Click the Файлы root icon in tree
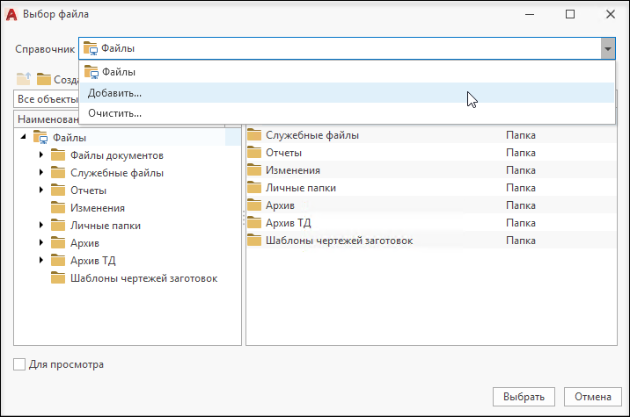The image size is (630, 417). (40, 137)
